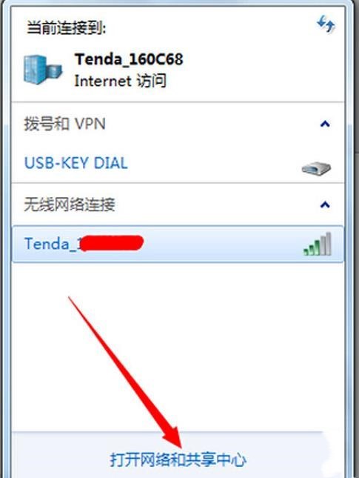The width and height of the screenshot is (359, 478).
Task: Click the building-shaped network icon
Action: [43, 70]
